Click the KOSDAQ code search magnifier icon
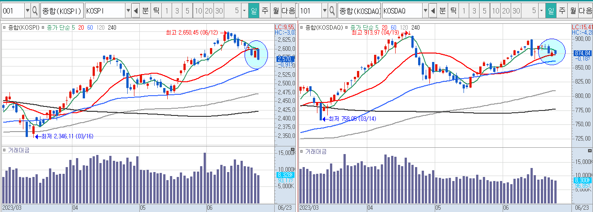 [x=332, y=10]
